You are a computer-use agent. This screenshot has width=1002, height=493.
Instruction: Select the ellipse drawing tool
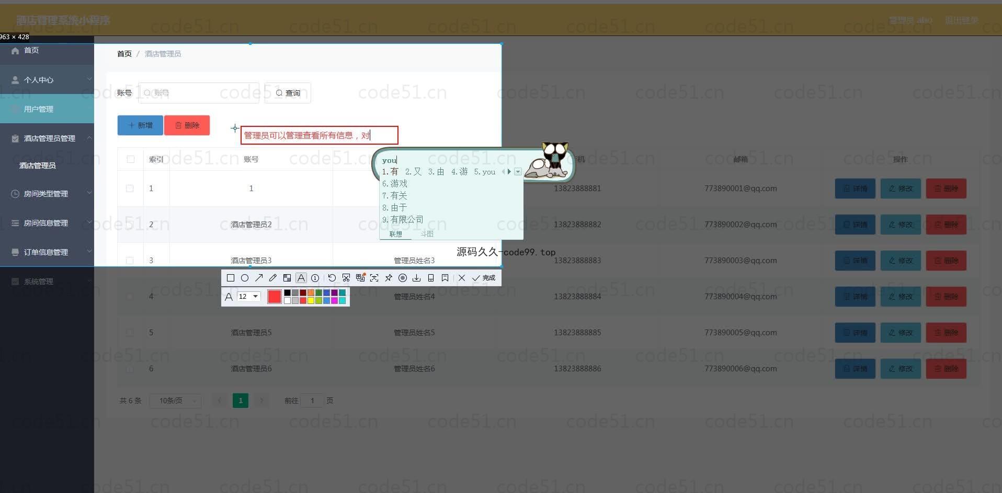point(245,278)
